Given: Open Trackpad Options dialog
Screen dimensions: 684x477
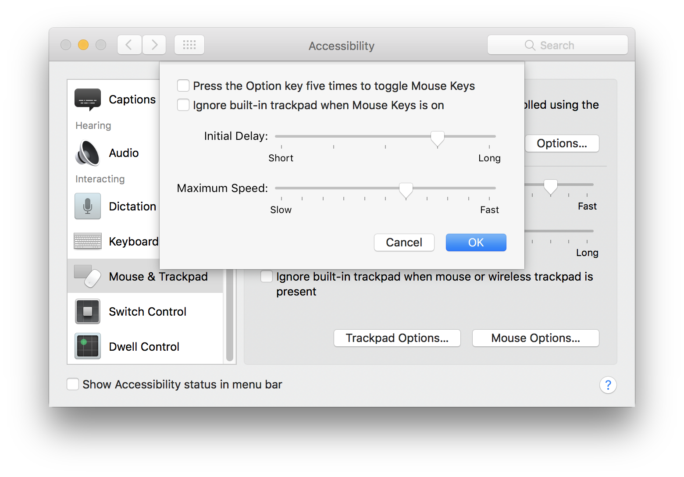Looking at the screenshot, I should click(397, 338).
